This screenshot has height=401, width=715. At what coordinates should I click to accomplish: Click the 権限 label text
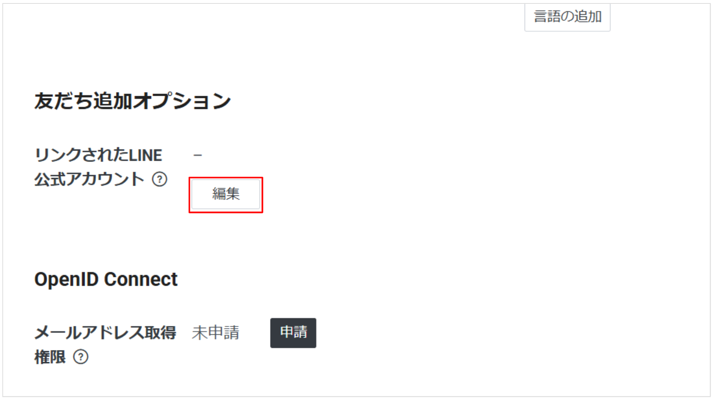(50, 357)
